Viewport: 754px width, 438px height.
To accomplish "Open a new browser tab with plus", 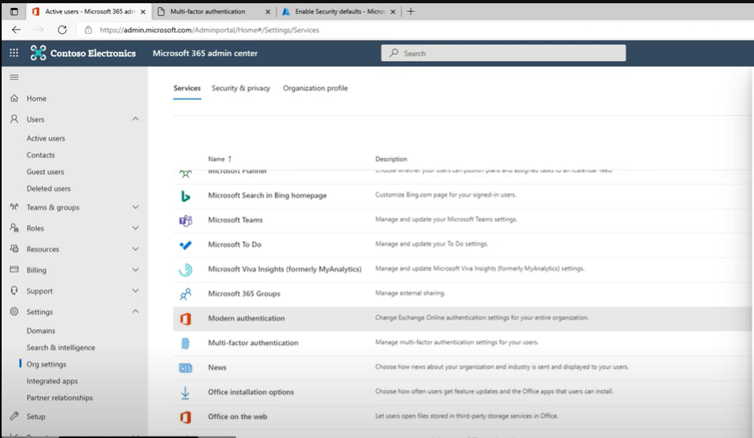I will point(411,11).
